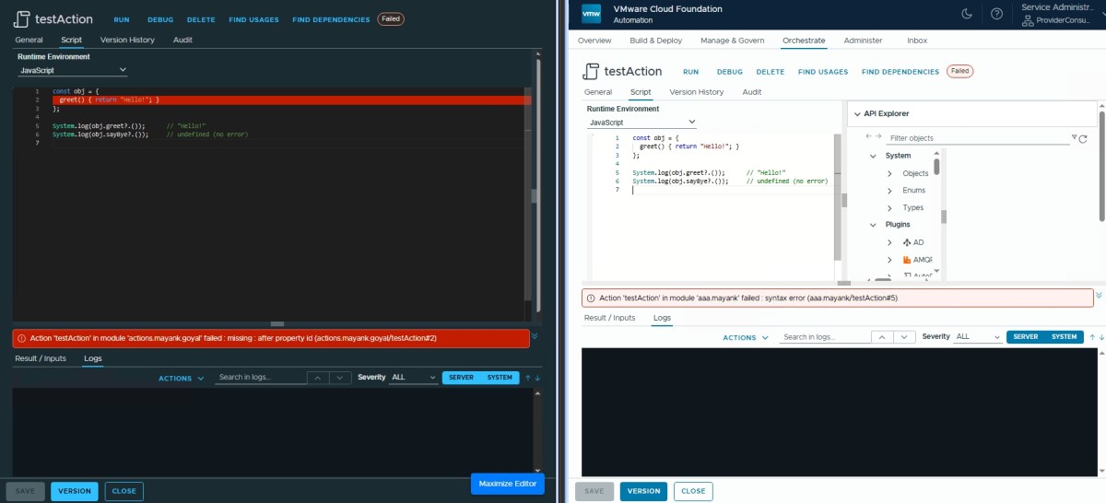Screen dimensions: 1106x503
Task: Switch to Version History tab in light window
Action: (x=697, y=92)
